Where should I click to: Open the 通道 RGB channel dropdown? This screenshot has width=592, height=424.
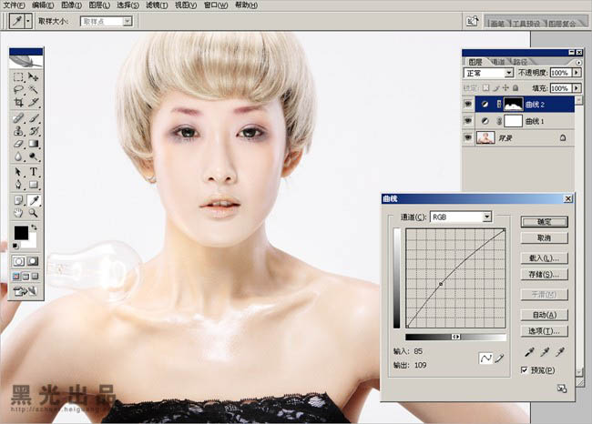(487, 217)
